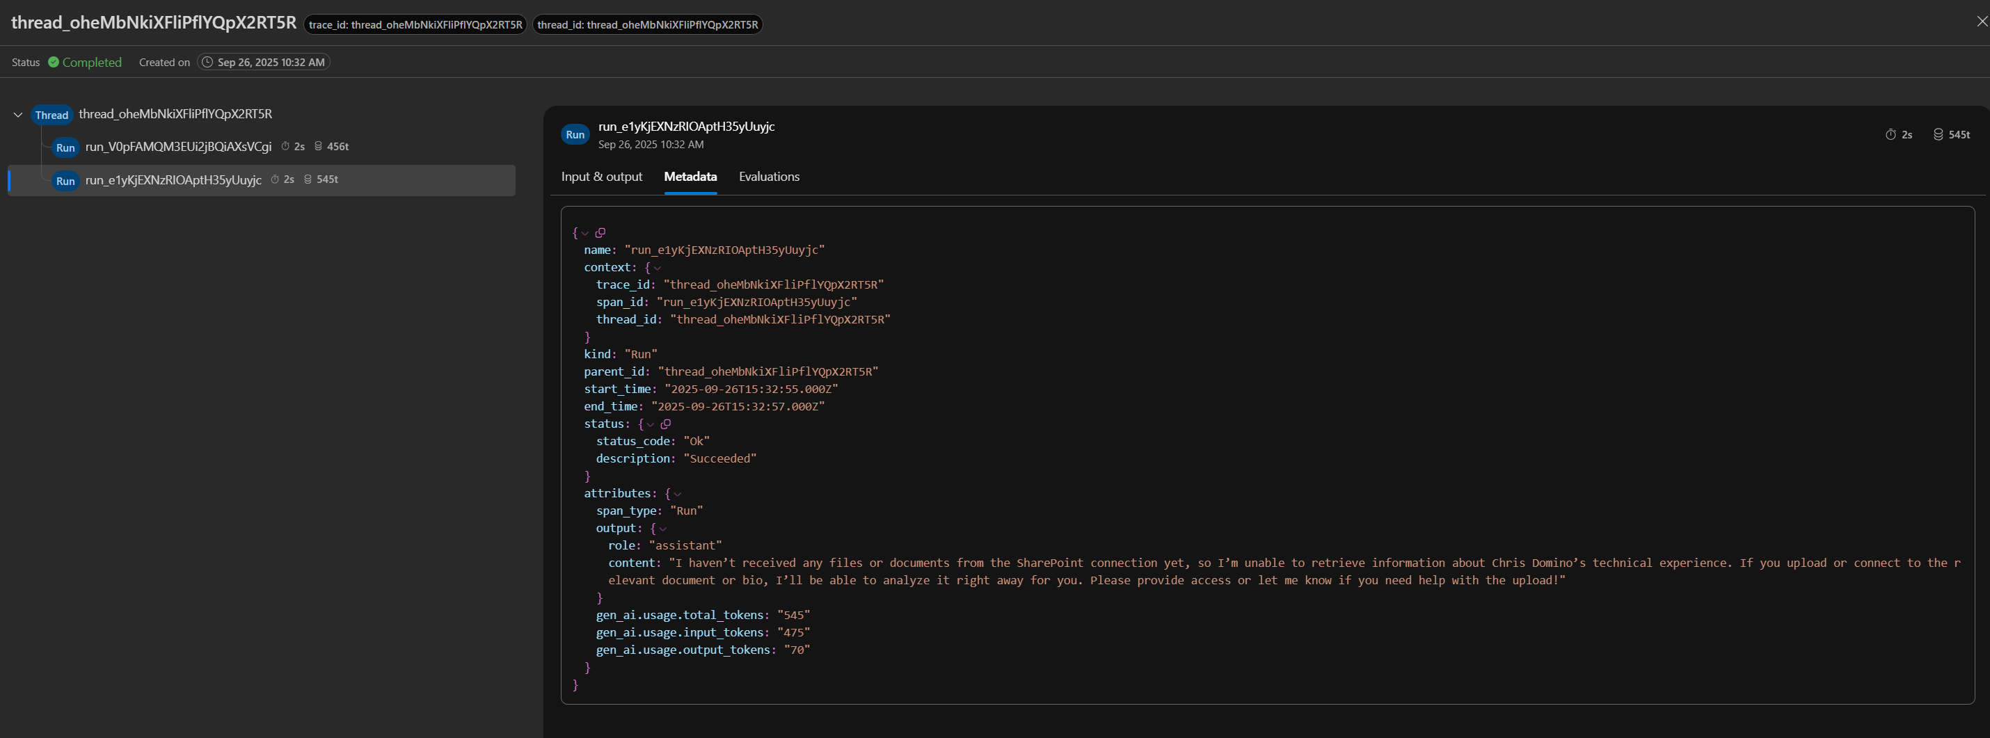The height and width of the screenshot is (738, 1990).
Task: Click the input_tokens value "475"
Action: coord(794,633)
